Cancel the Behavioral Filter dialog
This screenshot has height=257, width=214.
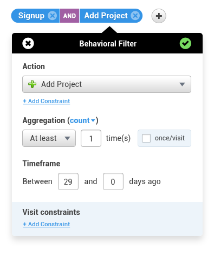pos(28,43)
